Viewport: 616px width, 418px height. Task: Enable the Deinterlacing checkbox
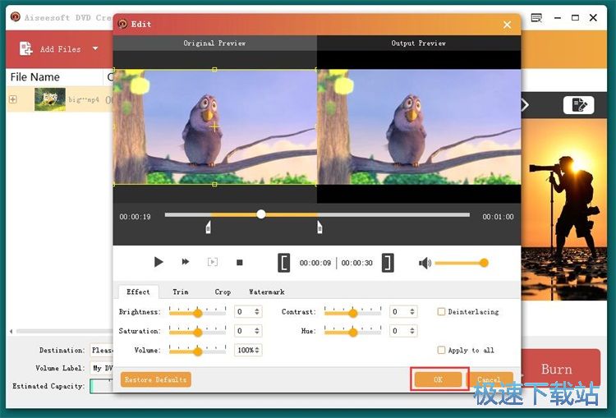pos(441,311)
